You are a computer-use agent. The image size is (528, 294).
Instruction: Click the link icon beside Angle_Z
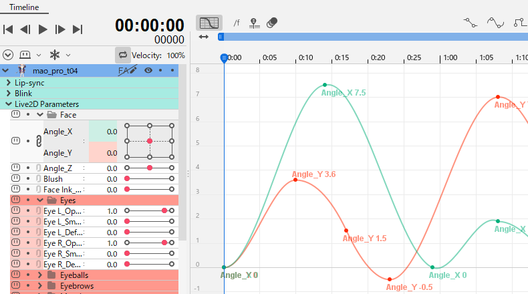(38, 168)
